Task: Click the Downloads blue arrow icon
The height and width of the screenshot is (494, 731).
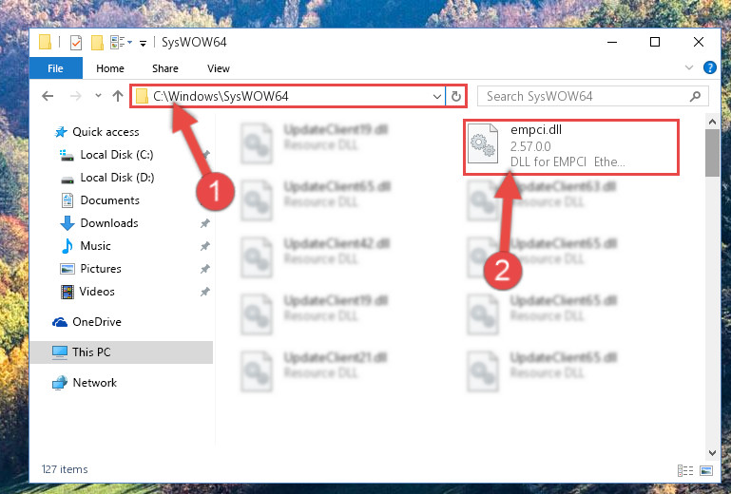Action: click(67, 223)
